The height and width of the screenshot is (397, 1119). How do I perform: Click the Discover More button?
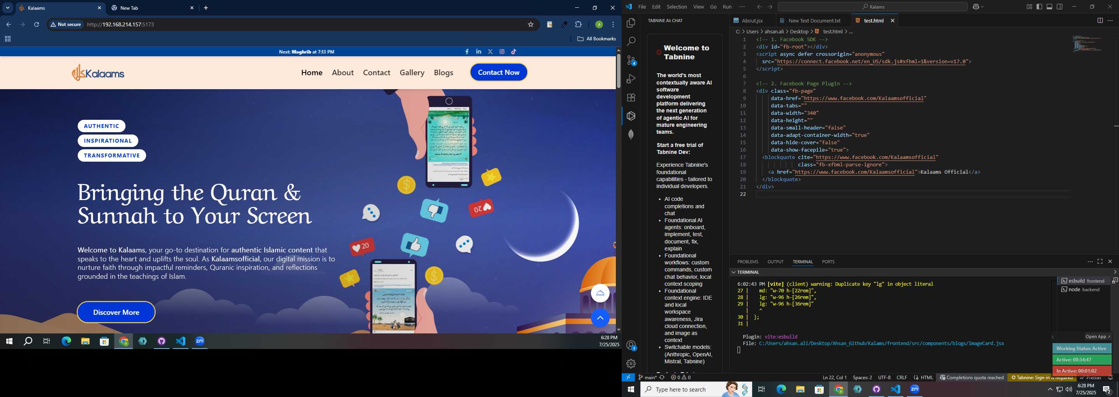116,312
